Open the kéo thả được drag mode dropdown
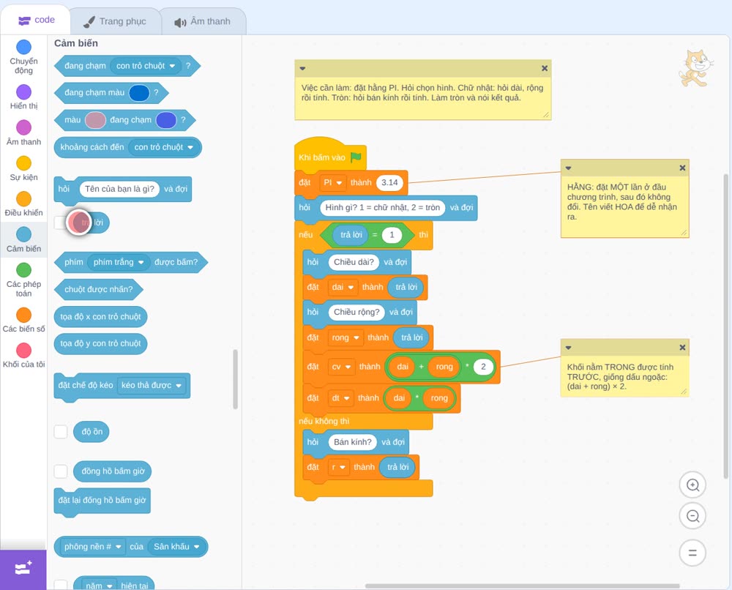Image resolution: width=732 pixels, height=590 pixels. 152,386
